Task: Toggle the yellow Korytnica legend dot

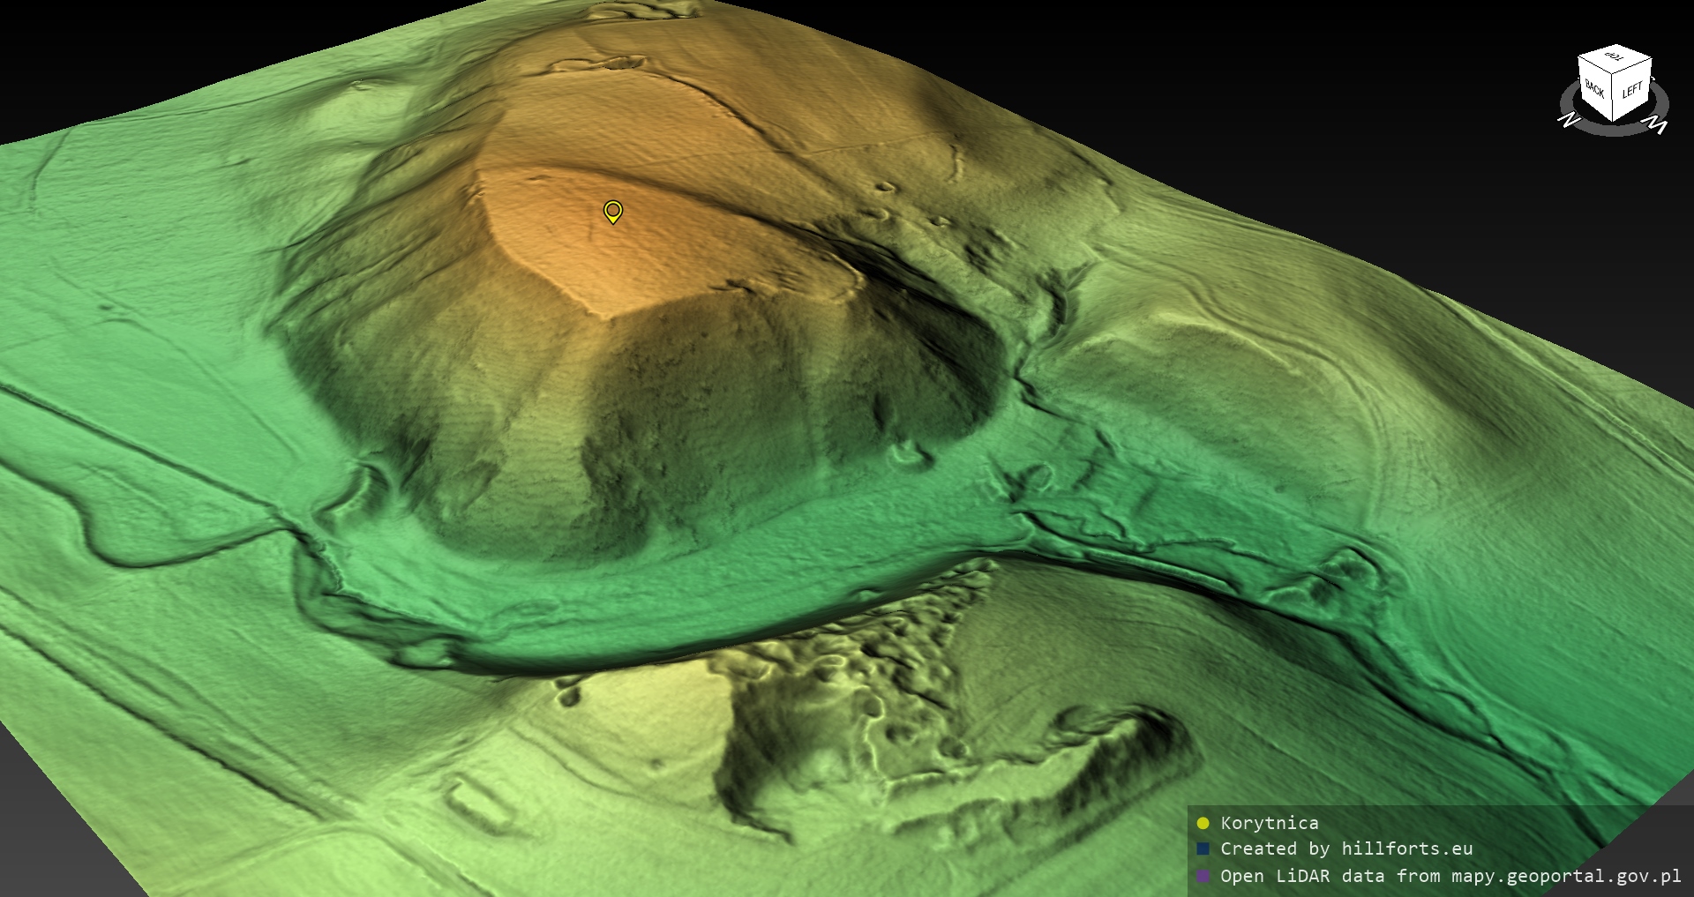Action: [x=1203, y=824]
